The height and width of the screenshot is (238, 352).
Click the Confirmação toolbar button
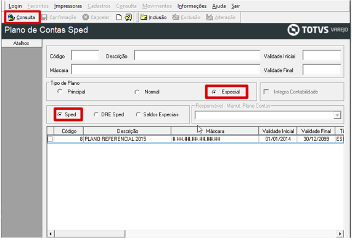pyautogui.click(x=59, y=17)
